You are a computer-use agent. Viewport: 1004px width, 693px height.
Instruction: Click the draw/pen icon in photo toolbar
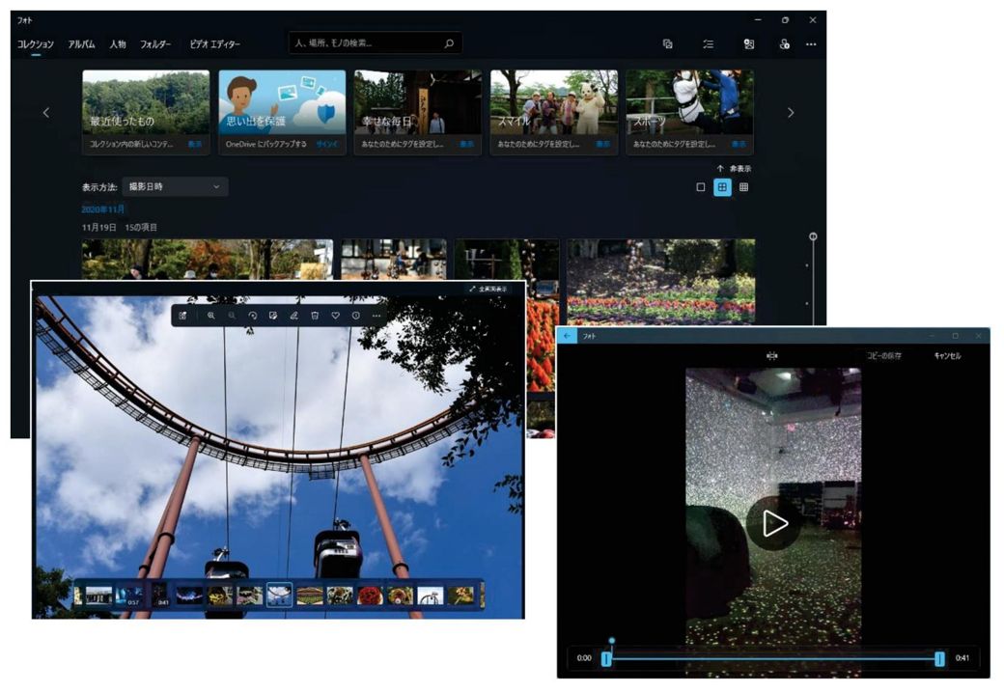tap(293, 316)
